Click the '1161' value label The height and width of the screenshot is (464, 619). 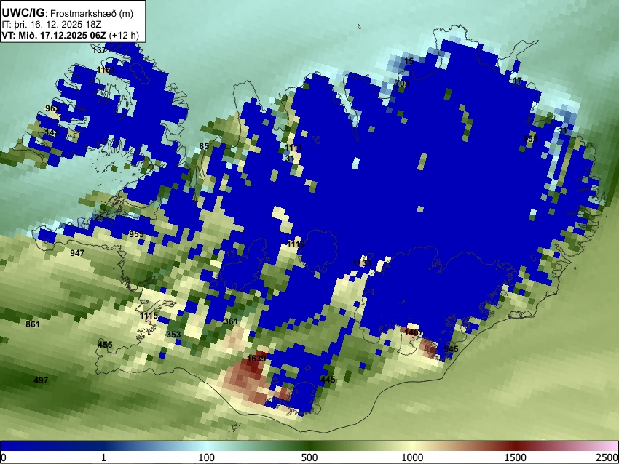[106, 70]
